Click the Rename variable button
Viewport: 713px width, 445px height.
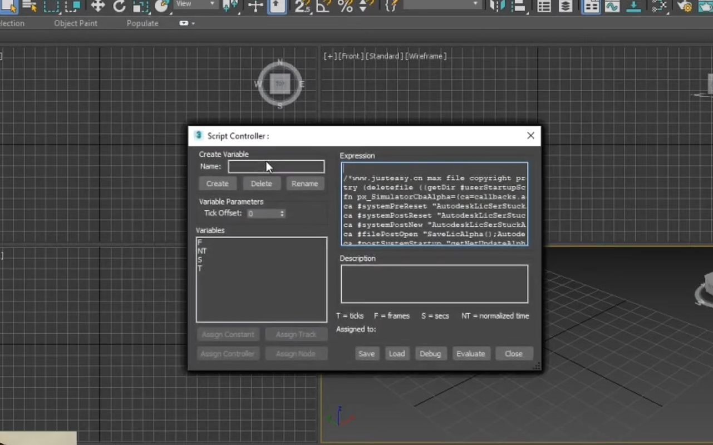(305, 184)
